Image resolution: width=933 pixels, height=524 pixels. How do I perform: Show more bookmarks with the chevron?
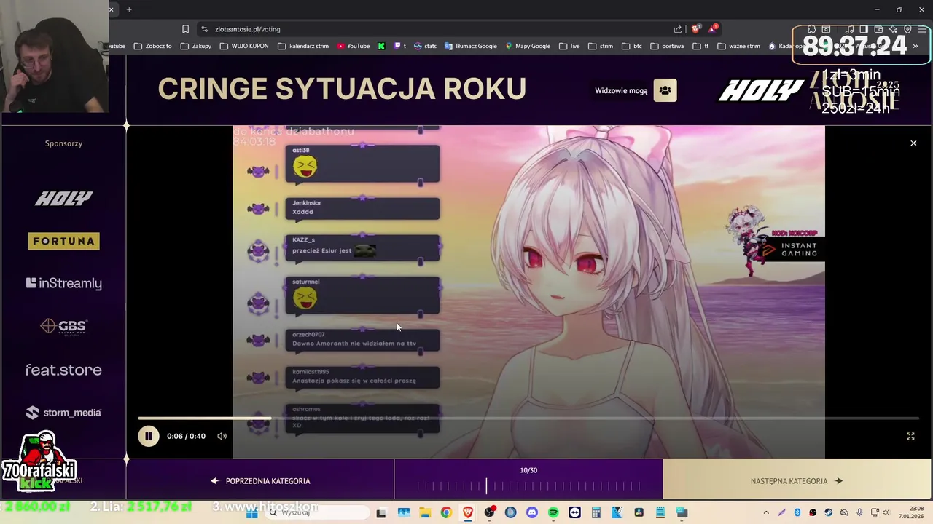(x=916, y=46)
